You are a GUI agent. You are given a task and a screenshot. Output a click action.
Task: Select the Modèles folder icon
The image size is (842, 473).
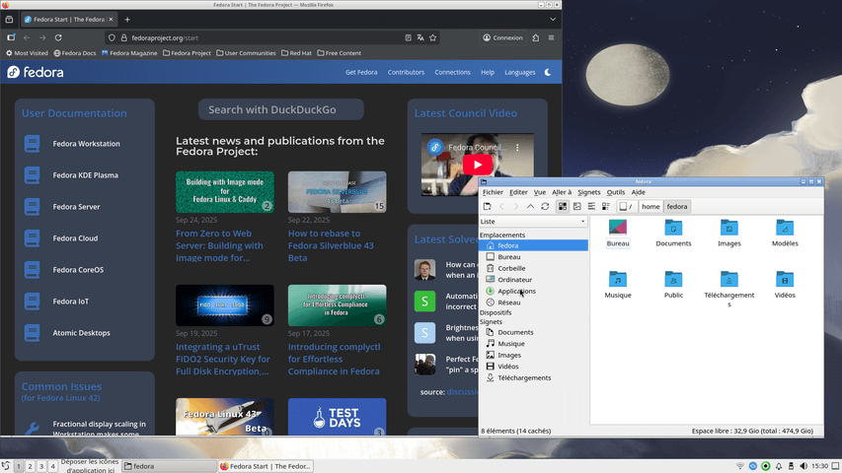pyautogui.click(x=785, y=228)
